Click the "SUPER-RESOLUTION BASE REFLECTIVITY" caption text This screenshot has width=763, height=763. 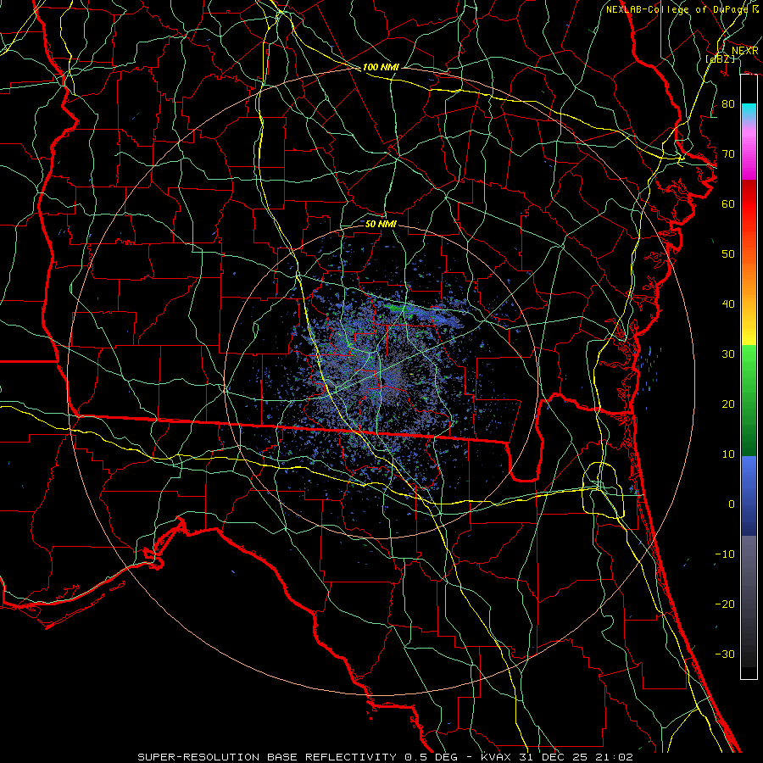pos(267,757)
